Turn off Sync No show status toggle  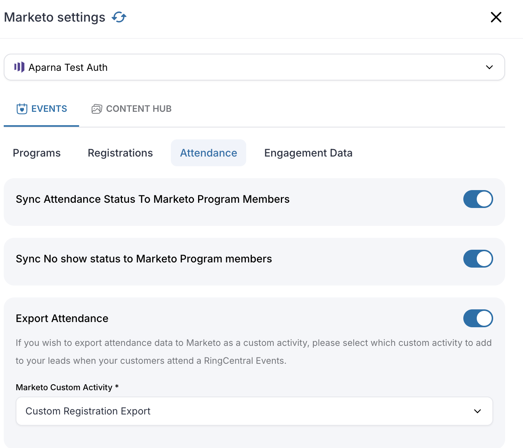[x=478, y=259]
